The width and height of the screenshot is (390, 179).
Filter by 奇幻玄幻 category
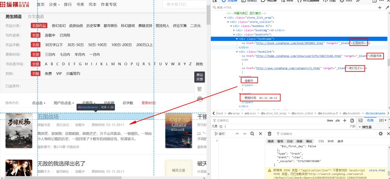tap(59, 26)
